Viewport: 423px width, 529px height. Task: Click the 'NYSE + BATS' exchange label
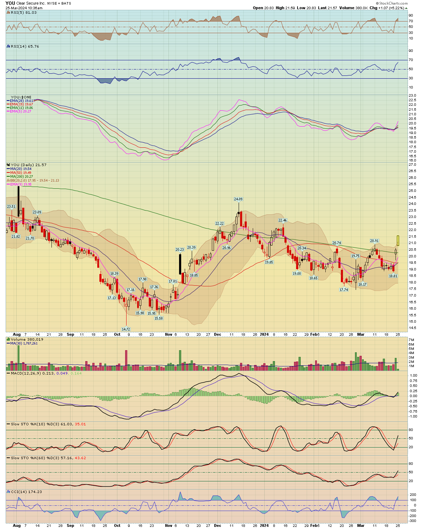click(59, 3)
